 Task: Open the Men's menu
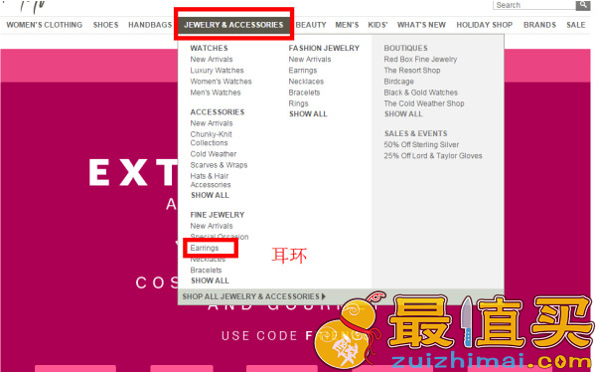click(x=347, y=25)
